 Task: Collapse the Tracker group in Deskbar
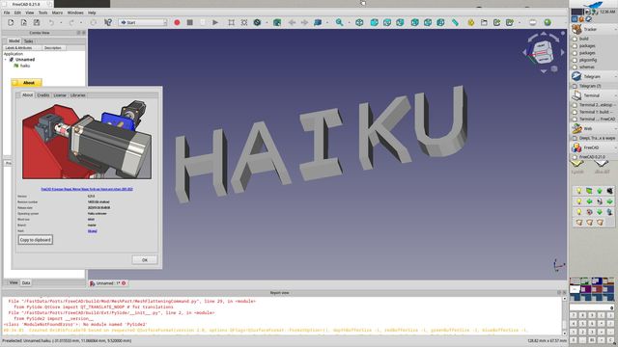pyautogui.click(x=615, y=30)
